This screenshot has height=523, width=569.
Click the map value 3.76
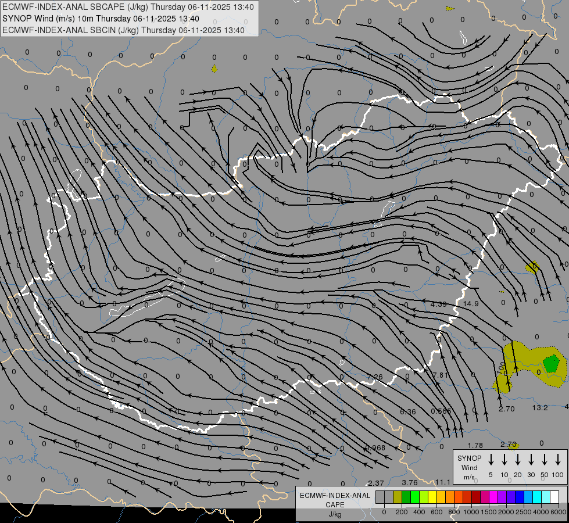tap(410, 482)
